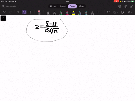
Task: Exit full screen with collapse arrows
Action: [x=132, y=6]
